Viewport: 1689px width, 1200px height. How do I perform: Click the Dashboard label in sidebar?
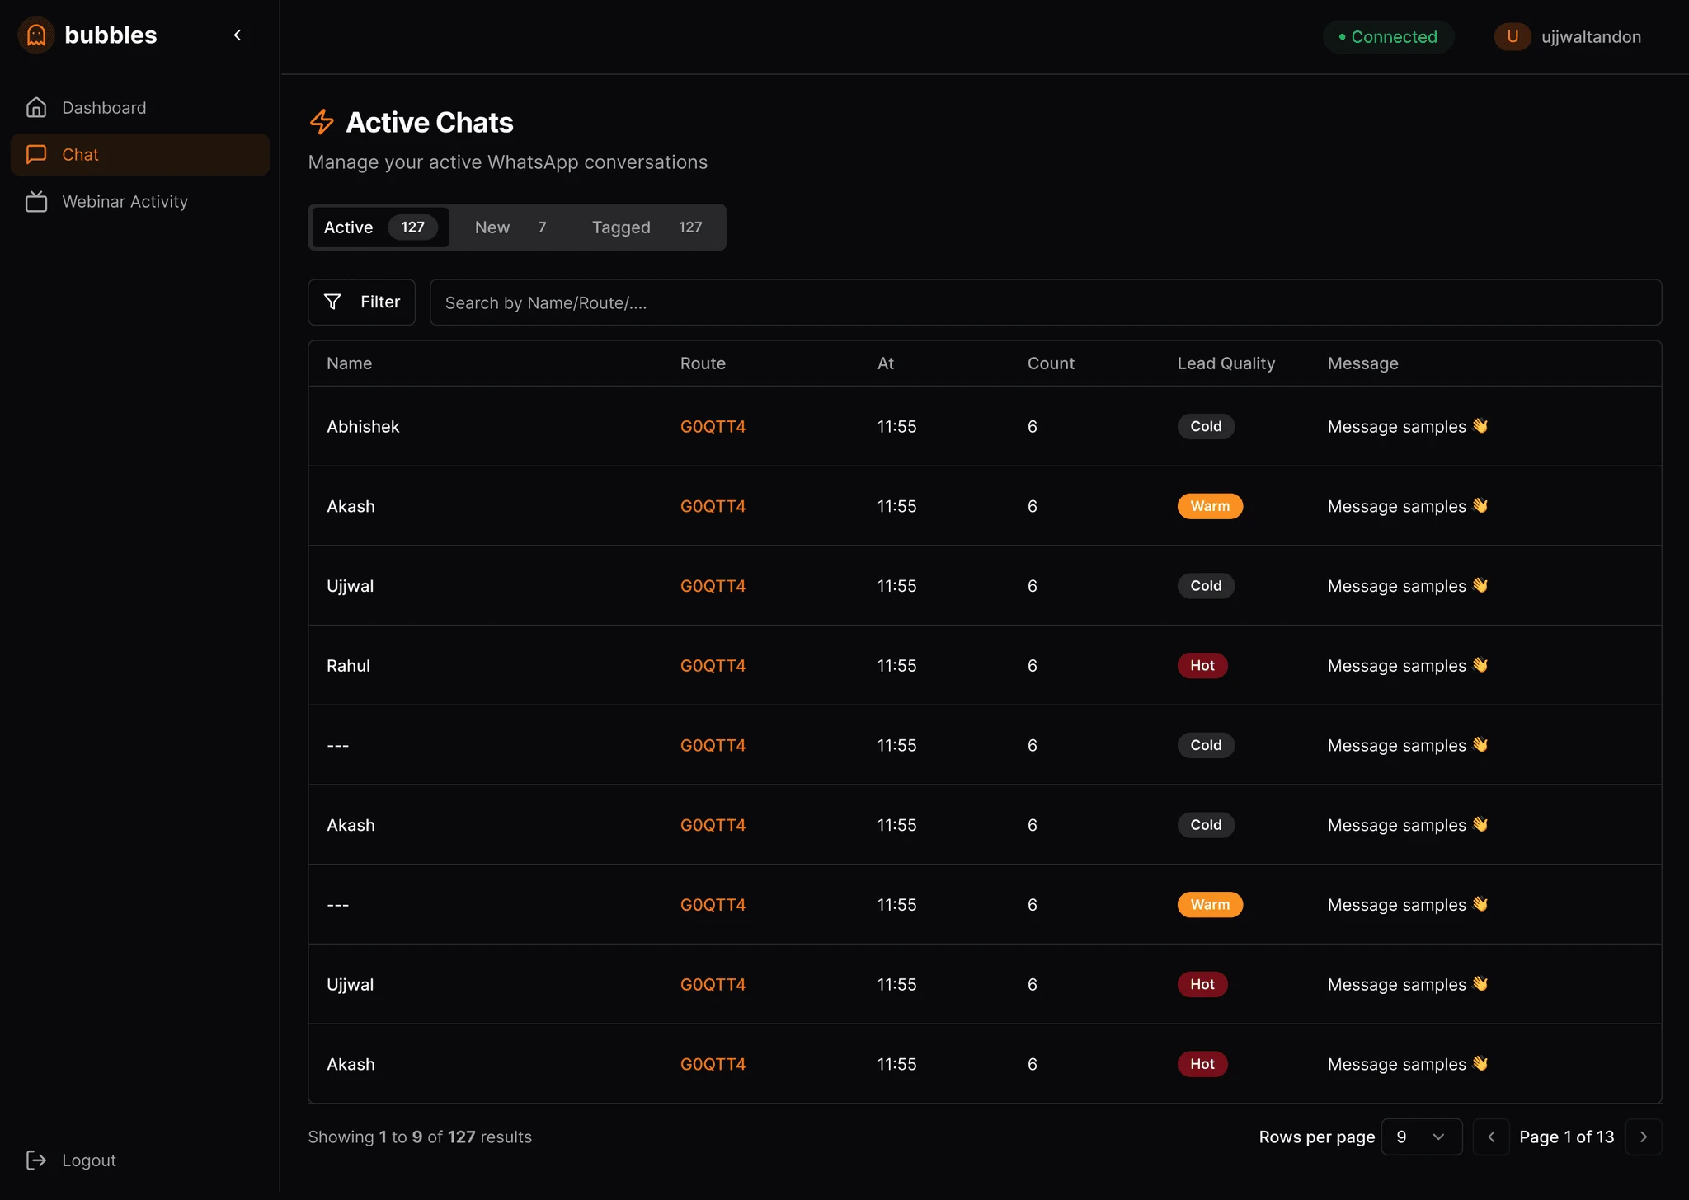tap(104, 107)
